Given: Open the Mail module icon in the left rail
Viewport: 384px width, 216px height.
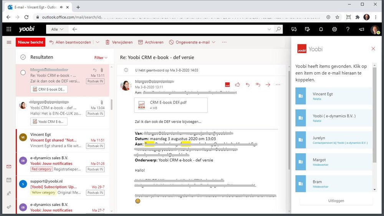Looking at the screenshot, I should [9, 166].
